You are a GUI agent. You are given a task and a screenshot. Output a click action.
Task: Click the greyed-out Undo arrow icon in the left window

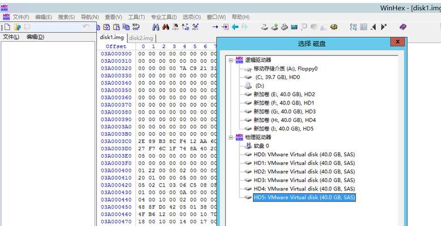[87, 27]
